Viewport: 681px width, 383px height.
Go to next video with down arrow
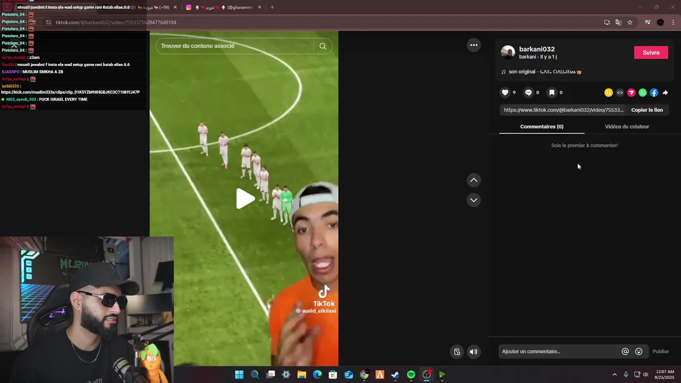(x=474, y=200)
